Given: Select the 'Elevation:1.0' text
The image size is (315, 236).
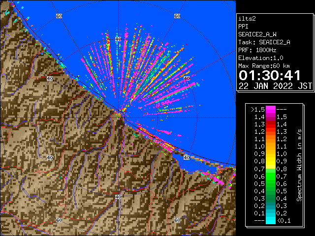Looking at the screenshot, I should pos(261,58).
